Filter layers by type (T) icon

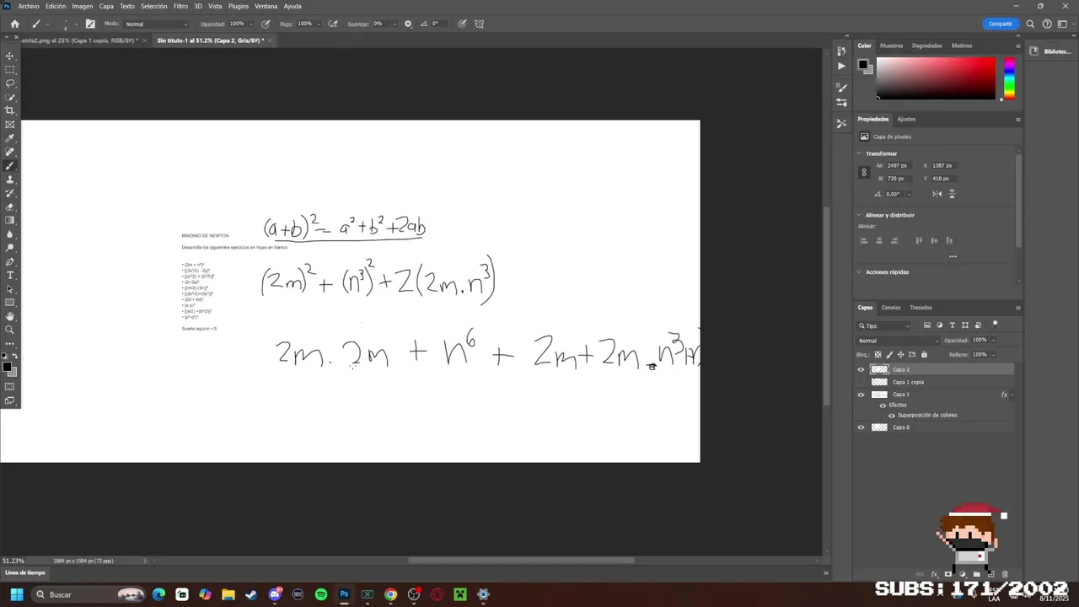[953, 325]
